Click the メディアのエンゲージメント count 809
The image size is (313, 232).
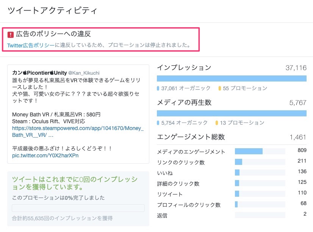(x=302, y=150)
